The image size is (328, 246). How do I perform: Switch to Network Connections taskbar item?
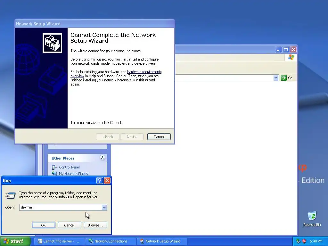click(x=111, y=241)
